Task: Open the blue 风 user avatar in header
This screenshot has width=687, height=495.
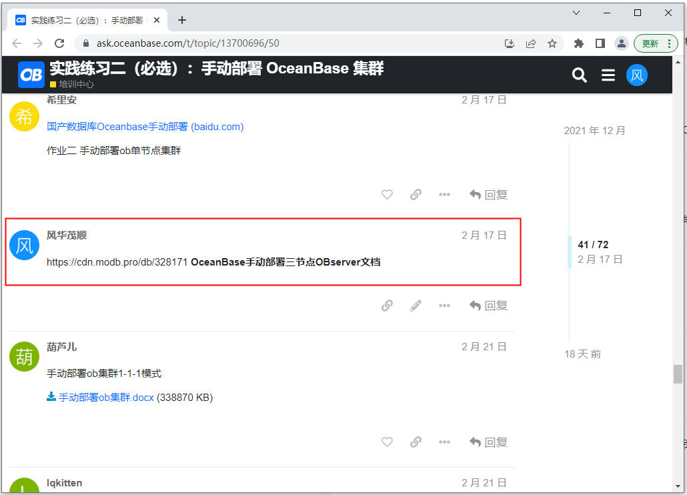Action: (x=636, y=75)
